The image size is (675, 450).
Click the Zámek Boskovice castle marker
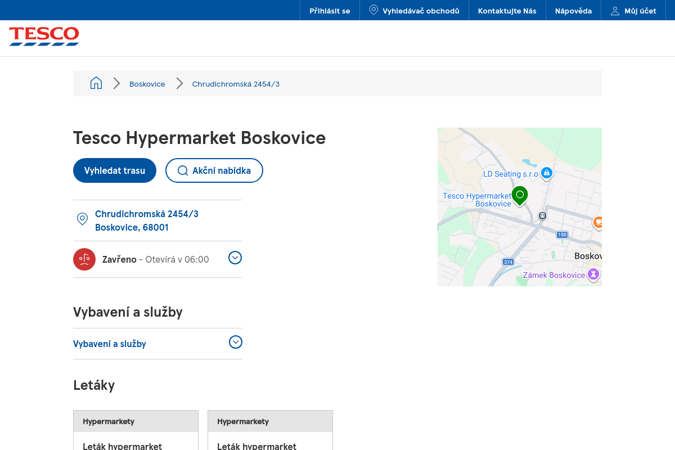tap(593, 274)
